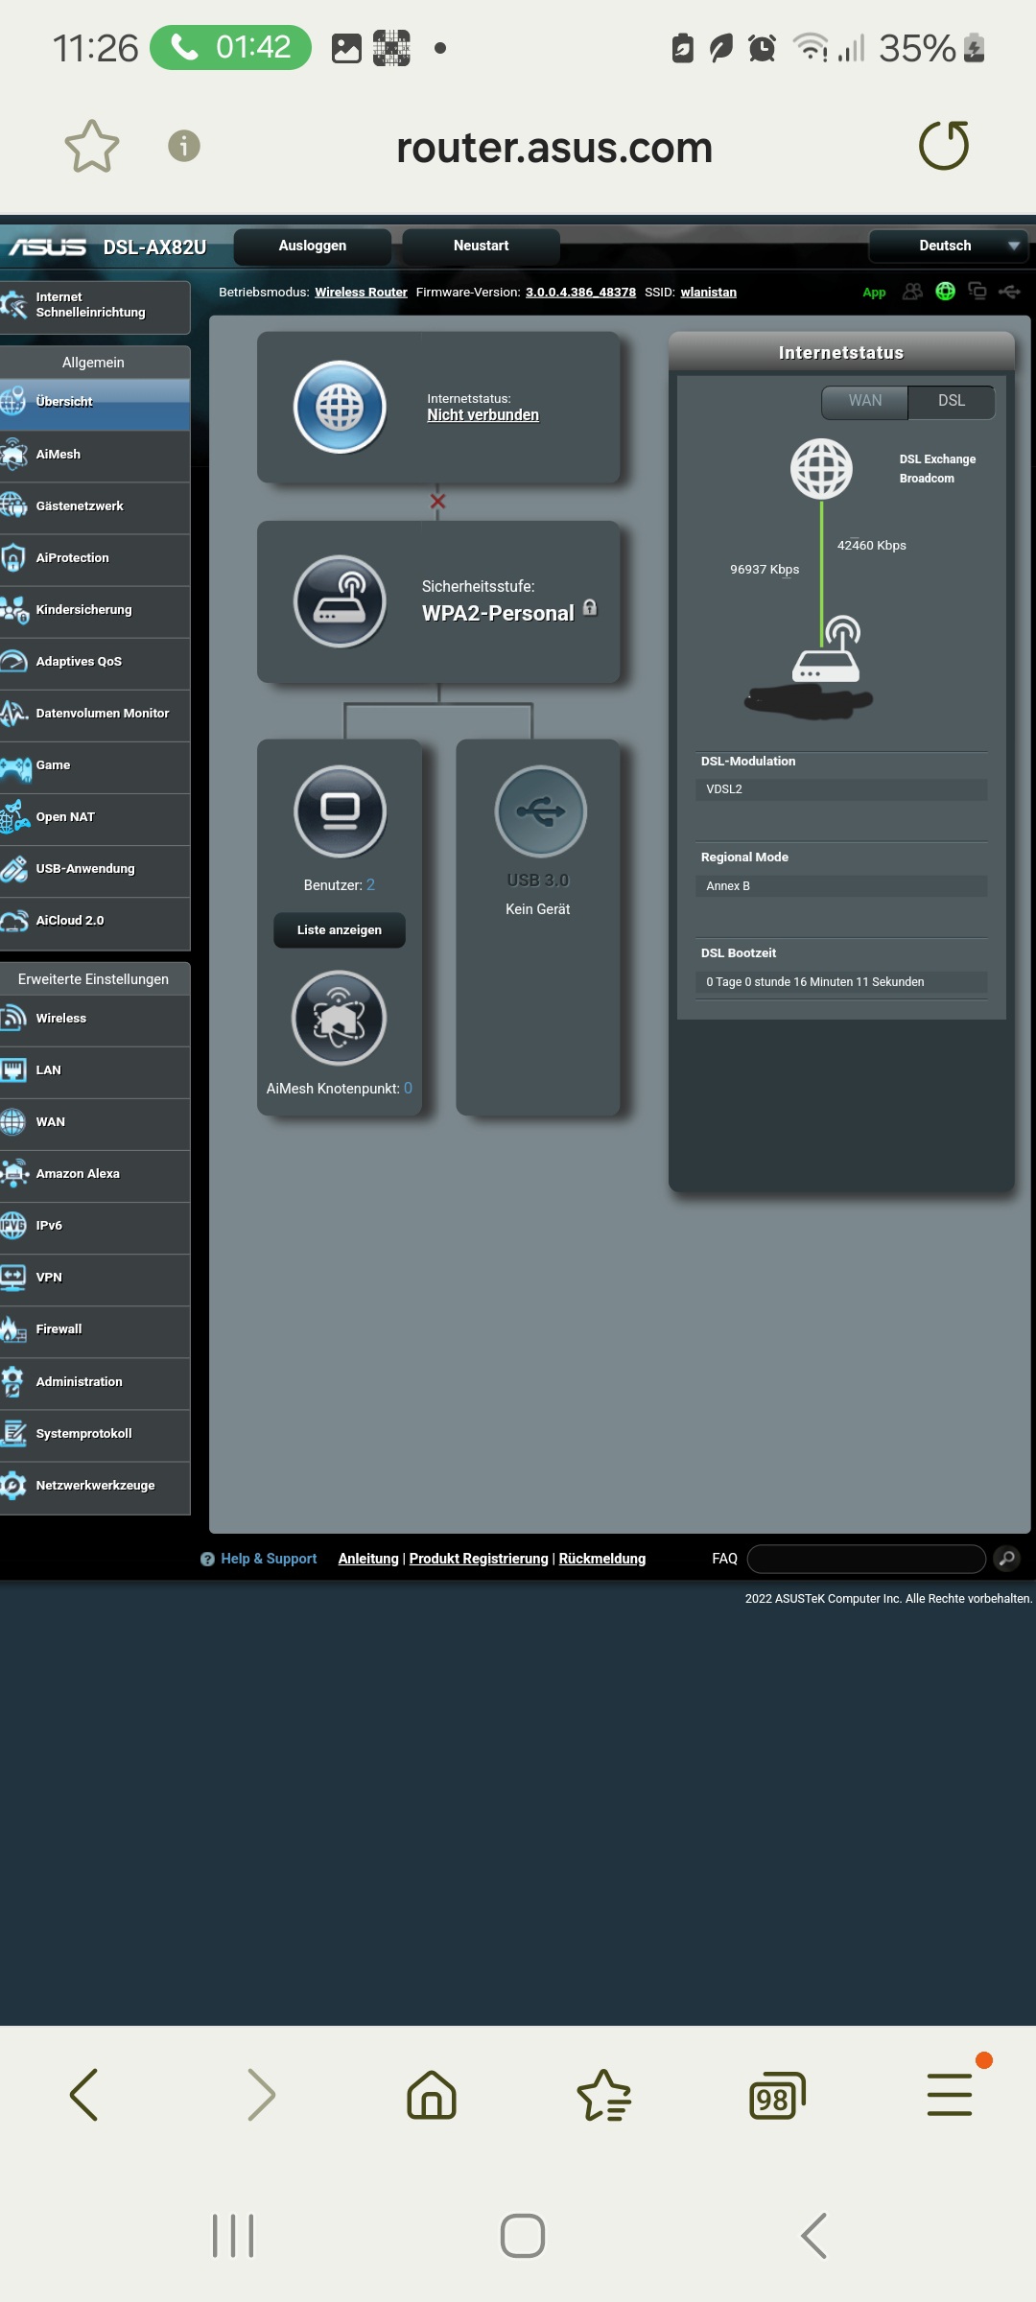Open IPv6 settings
The image size is (1036, 2302).
click(x=95, y=1226)
